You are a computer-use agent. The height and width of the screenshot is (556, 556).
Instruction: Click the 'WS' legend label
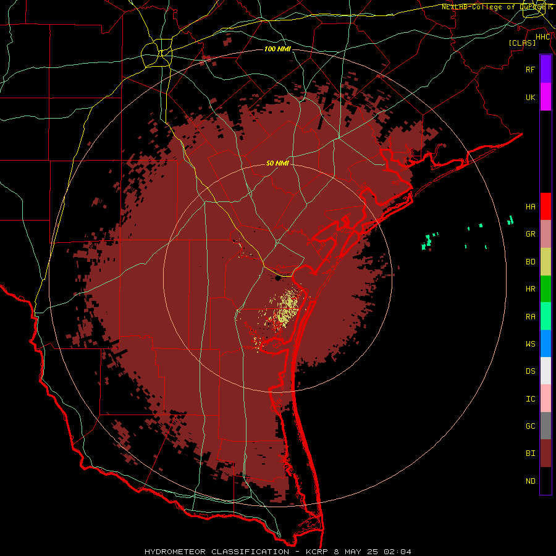click(x=531, y=344)
